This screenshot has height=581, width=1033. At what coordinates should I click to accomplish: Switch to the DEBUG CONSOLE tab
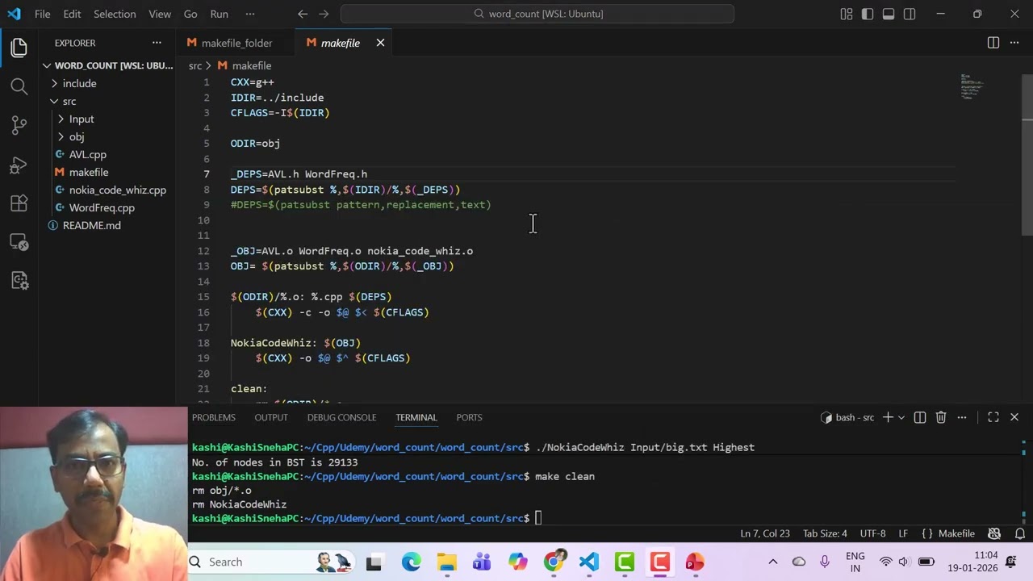[x=341, y=417]
